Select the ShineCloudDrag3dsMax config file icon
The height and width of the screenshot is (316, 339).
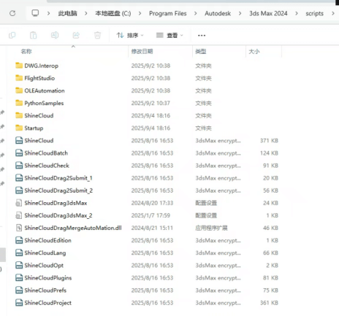coord(19,203)
